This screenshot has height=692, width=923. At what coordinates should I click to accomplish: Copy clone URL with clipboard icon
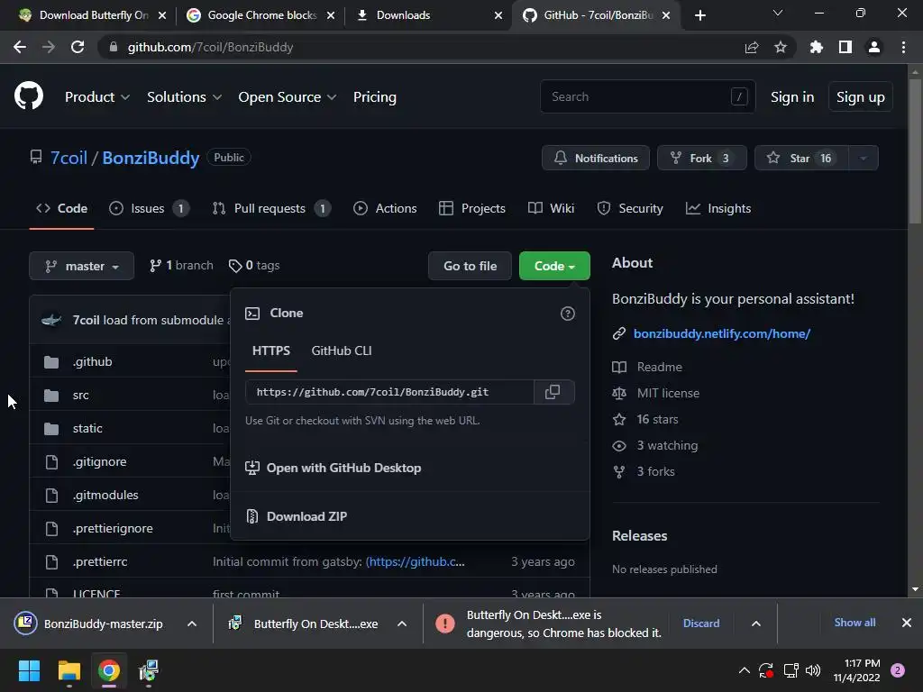tap(553, 392)
